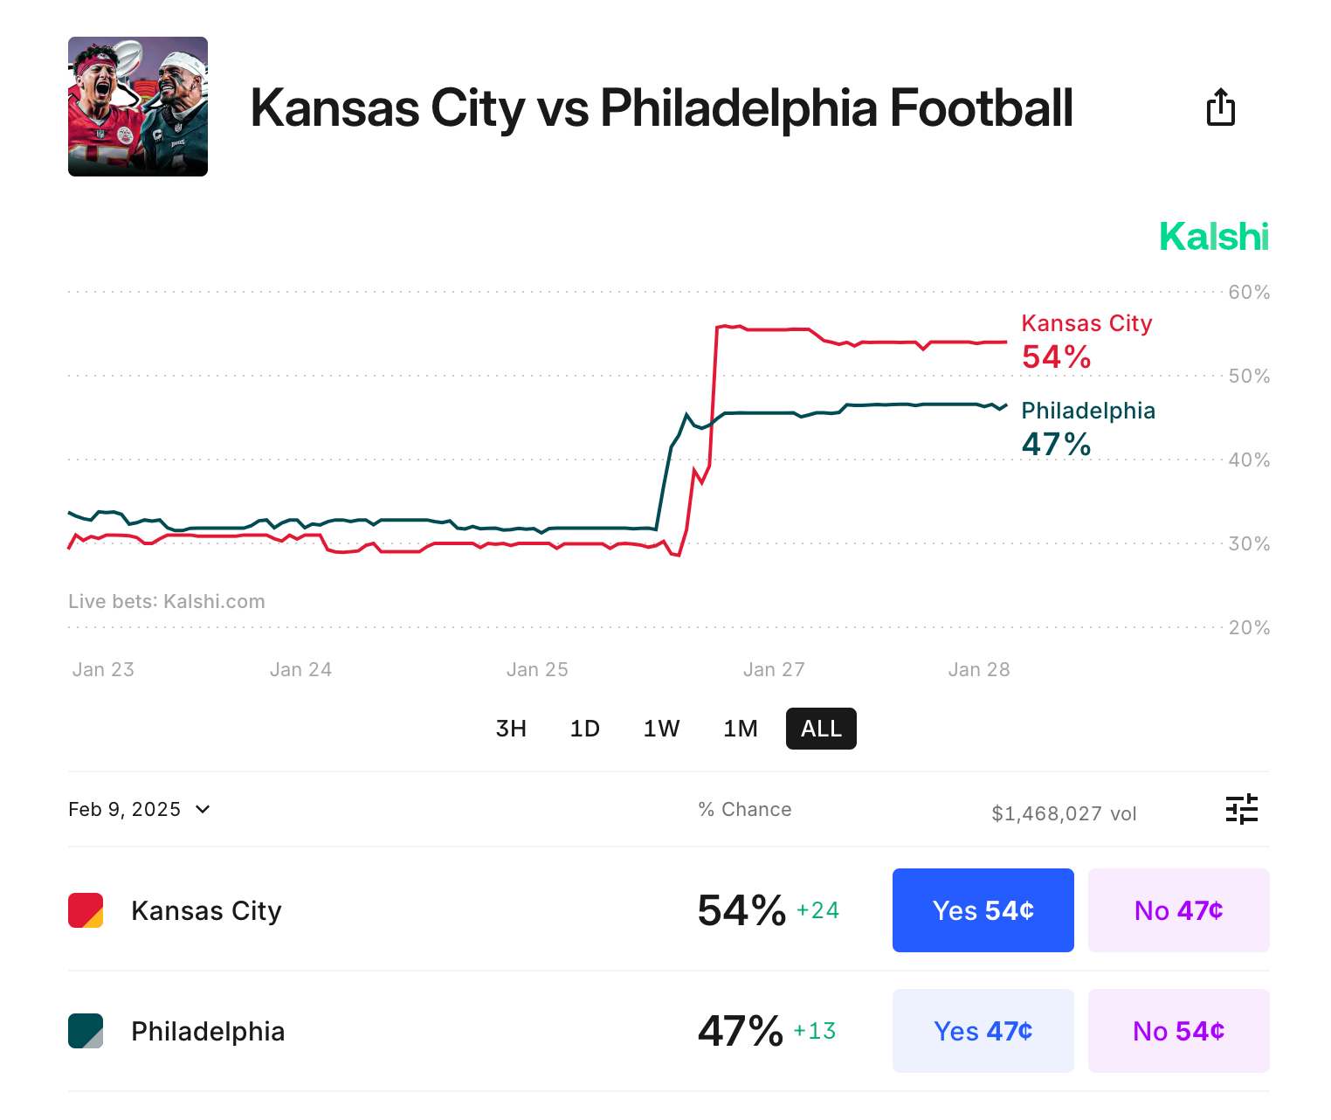Image resolution: width=1331 pixels, height=1120 pixels.
Task: Switch chart to 1M range
Action: point(740,729)
